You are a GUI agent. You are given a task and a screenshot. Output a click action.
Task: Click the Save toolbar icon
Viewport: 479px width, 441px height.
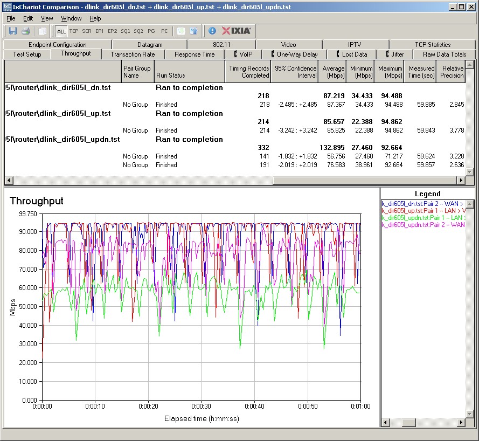(13, 31)
